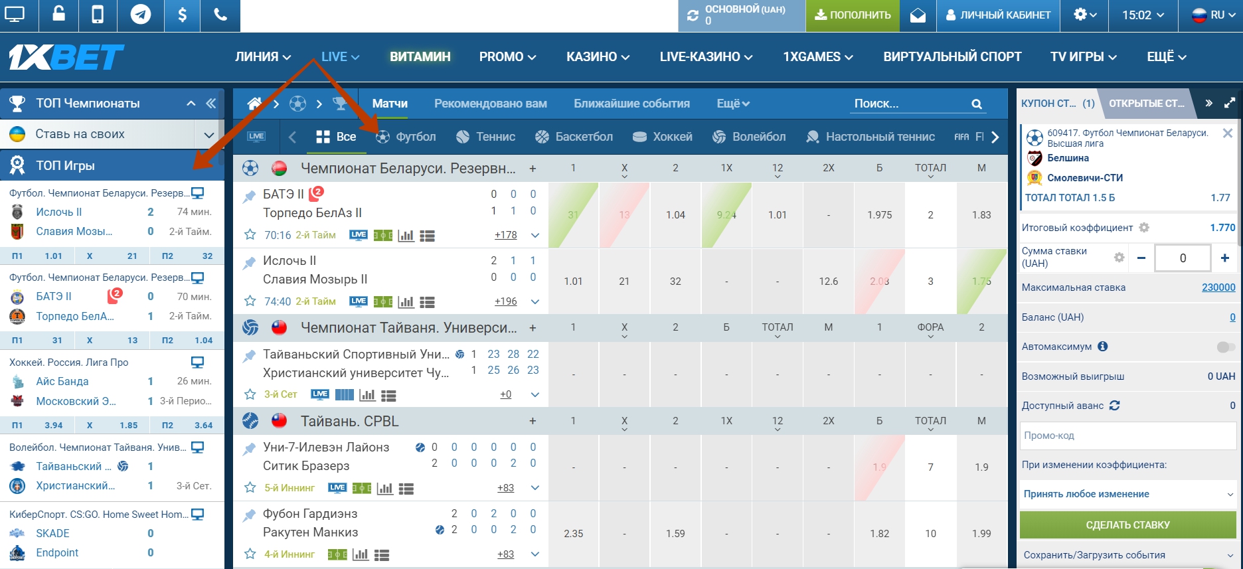
Task: Toggle the Автомаксимум switch
Action: pos(1225,347)
